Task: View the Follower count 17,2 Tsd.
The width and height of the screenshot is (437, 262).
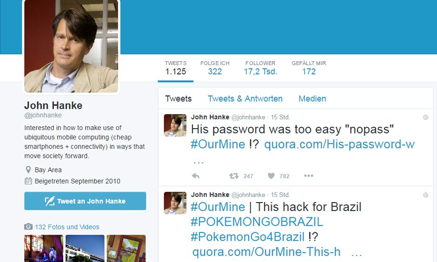Action: [x=260, y=68]
